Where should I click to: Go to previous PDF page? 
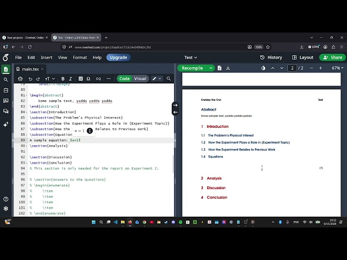273,68
